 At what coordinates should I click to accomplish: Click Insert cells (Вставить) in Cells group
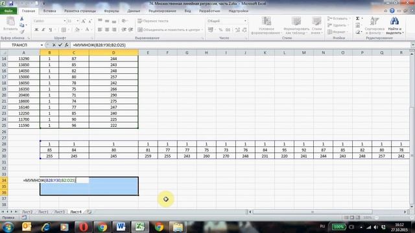tap(338, 19)
